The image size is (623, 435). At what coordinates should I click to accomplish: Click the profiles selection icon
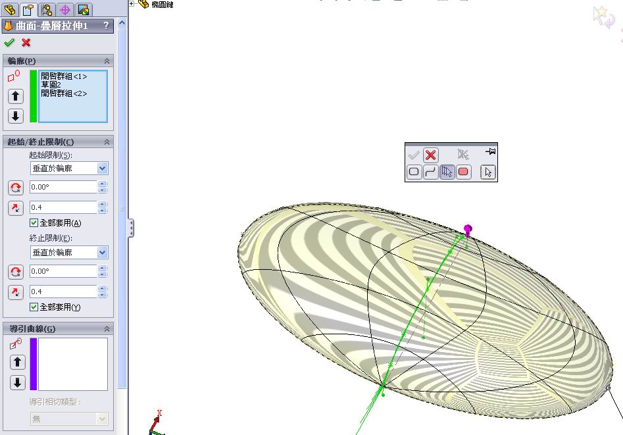coord(14,76)
